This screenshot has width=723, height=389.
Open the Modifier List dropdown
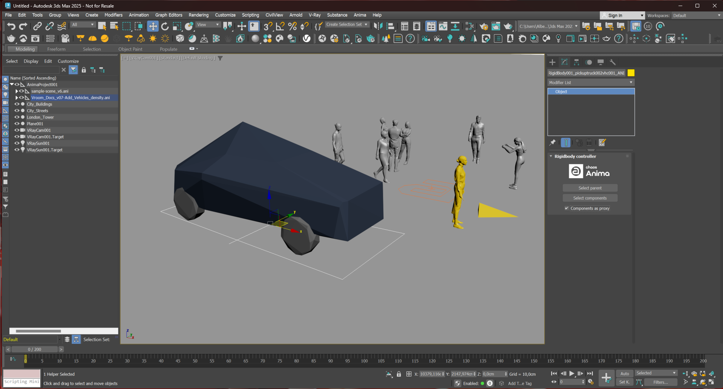(x=591, y=82)
